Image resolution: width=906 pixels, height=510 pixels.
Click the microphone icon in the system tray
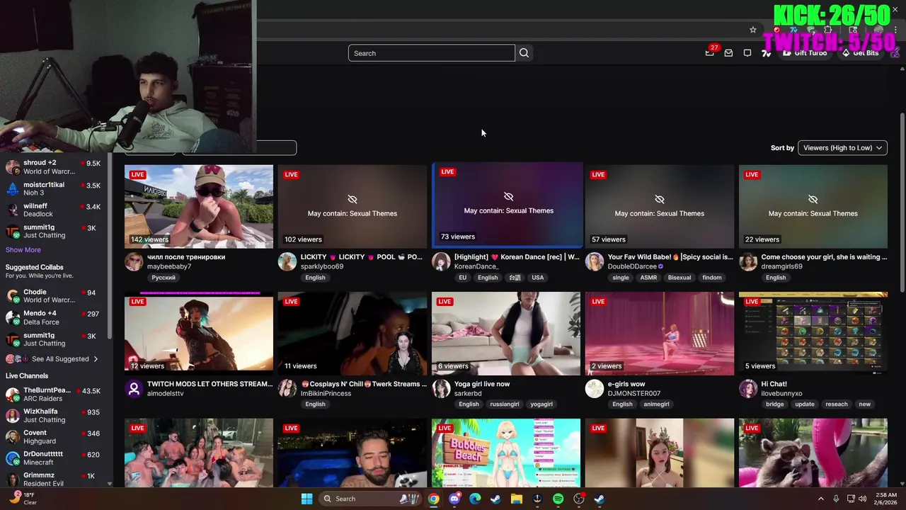point(836,499)
